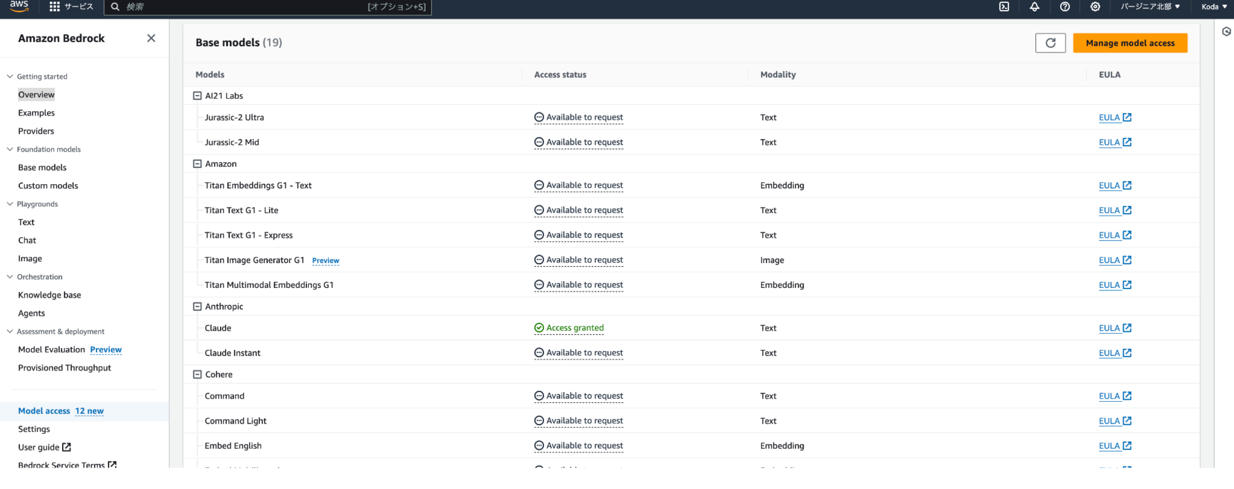Open the notifications bell
Image resolution: width=1234 pixels, height=489 pixels.
pos(1034,7)
